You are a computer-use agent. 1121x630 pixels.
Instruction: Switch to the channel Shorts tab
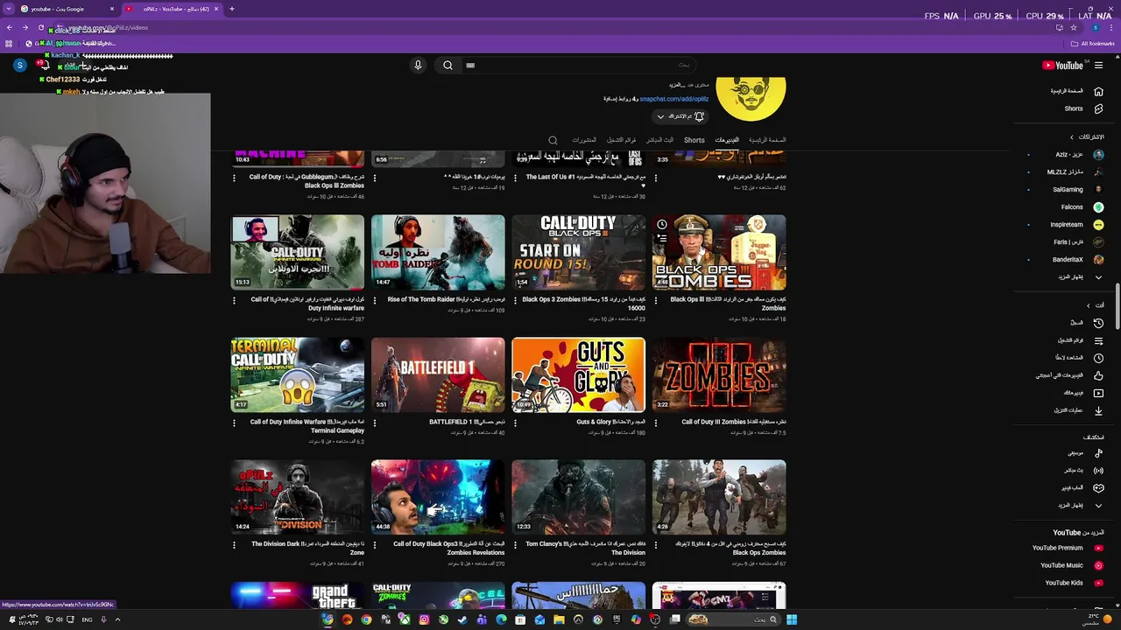click(x=694, y=140)
